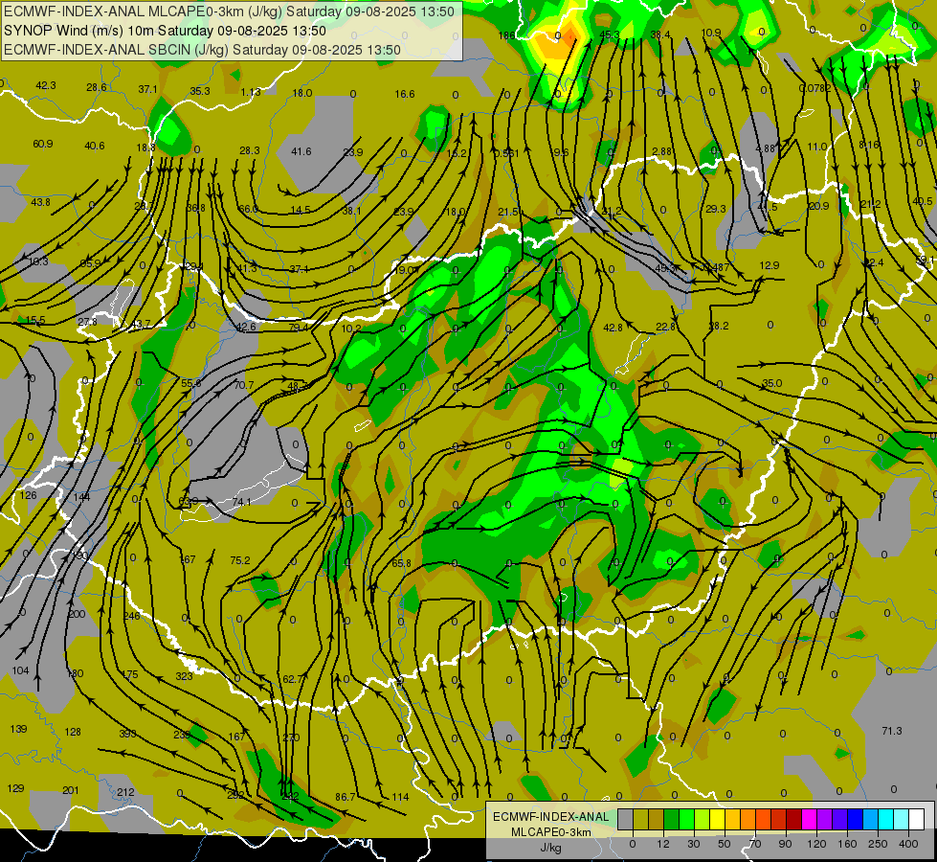
Task: Click the gray swatch in the legend
Action: [626, 820]
